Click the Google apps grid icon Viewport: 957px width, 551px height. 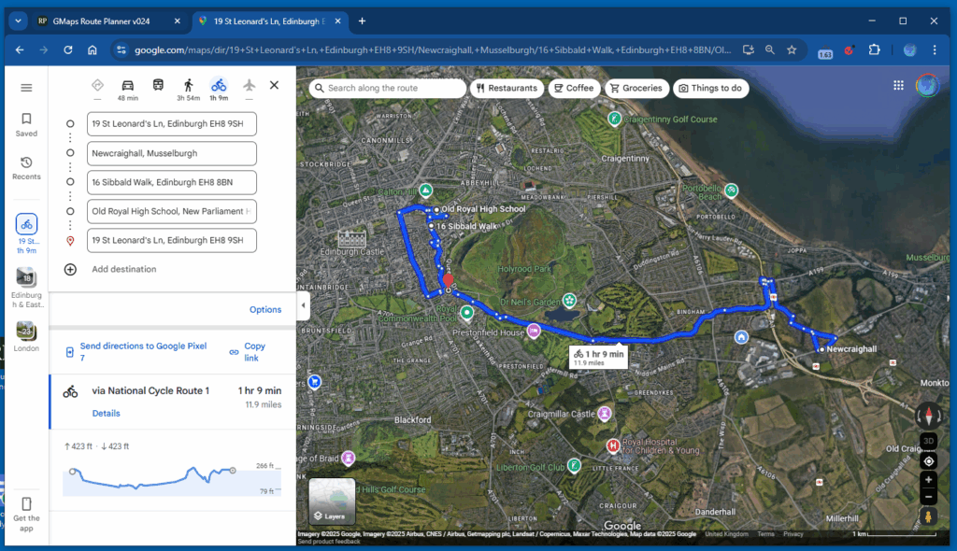point(898,85)
